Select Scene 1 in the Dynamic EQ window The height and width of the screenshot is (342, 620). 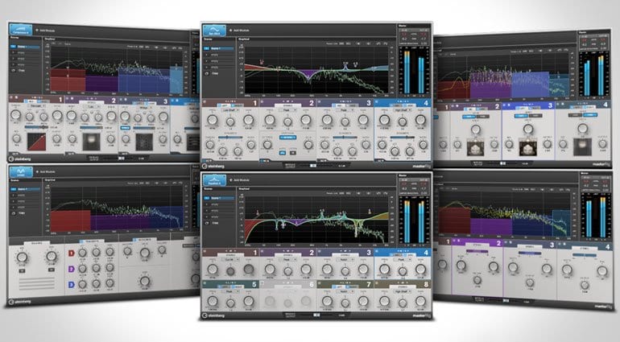pyautogui.click(x=218, y=48)
